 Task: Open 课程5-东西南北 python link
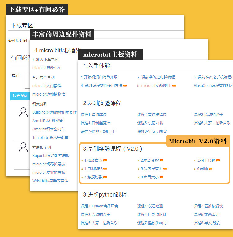(x=207, y=215)
